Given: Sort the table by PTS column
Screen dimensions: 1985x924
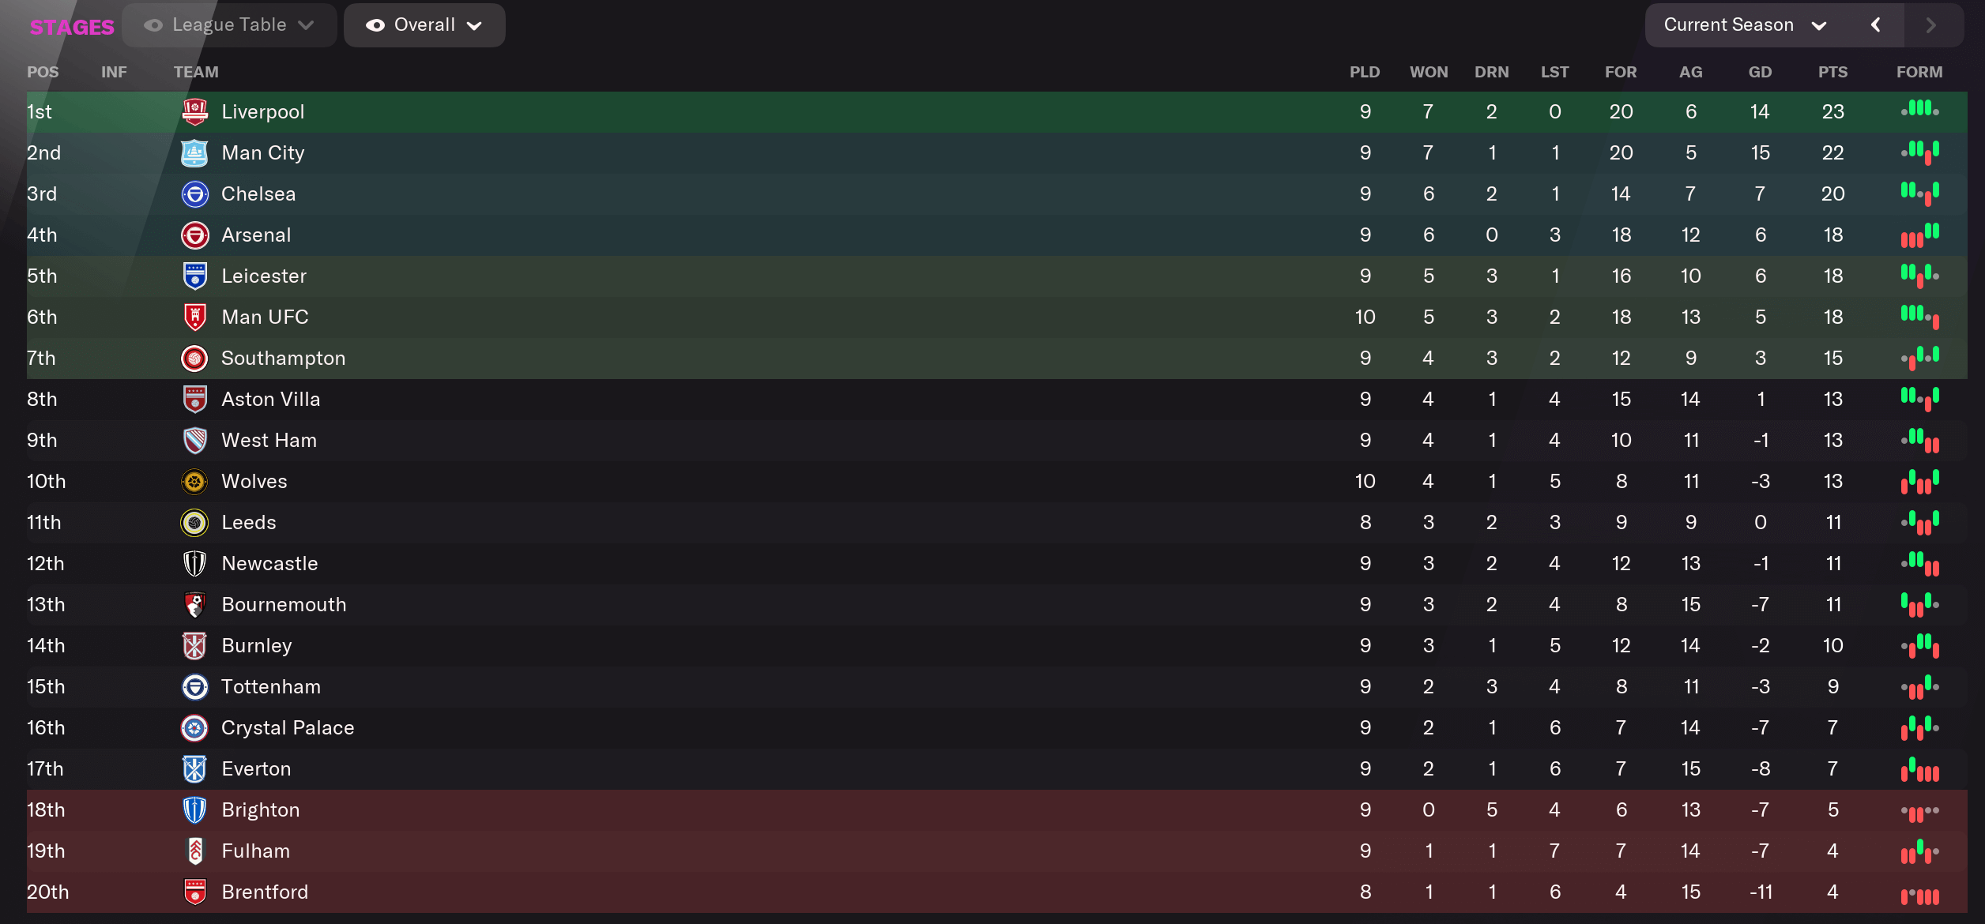Looking at the screenshot, I should pos(1832,71).
